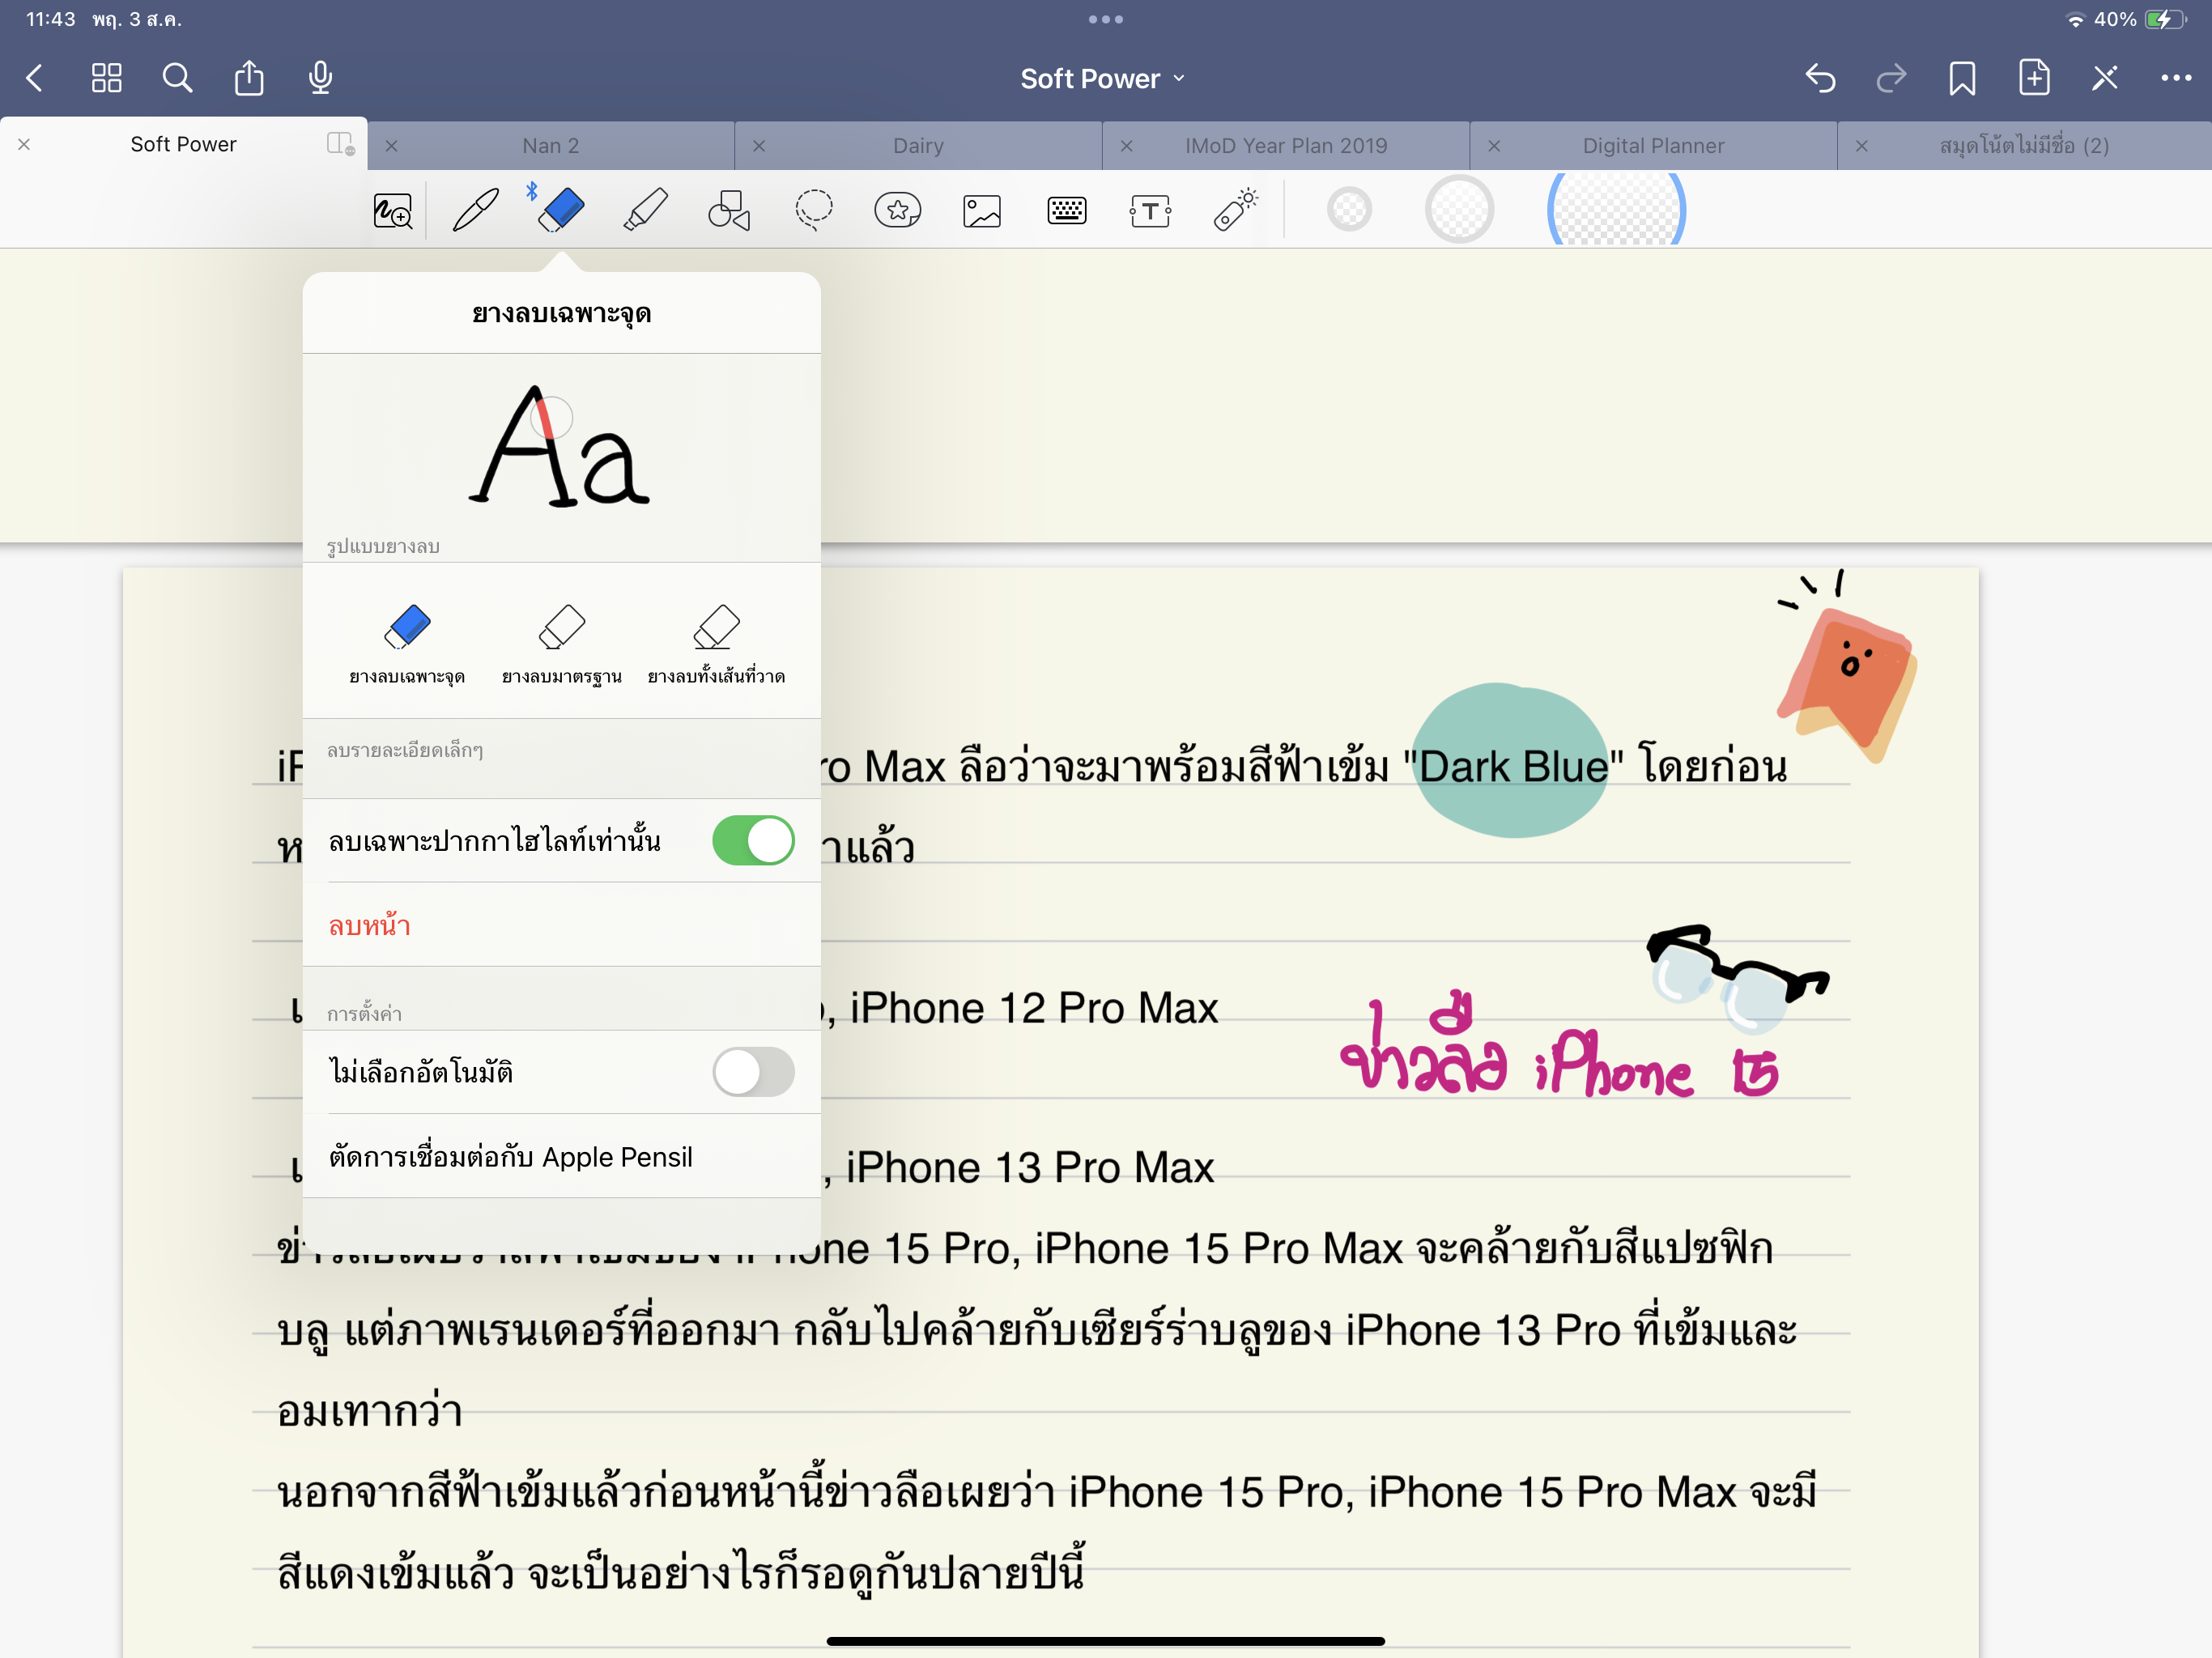
Task: Switch to the Nan 2 tab
Action: pyautogui.click(x=550, y=146)
